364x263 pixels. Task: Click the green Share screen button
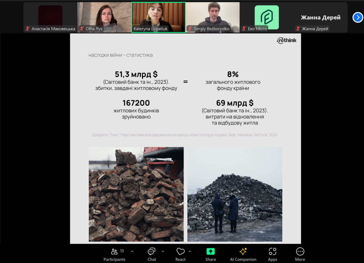tap(210, 254)
